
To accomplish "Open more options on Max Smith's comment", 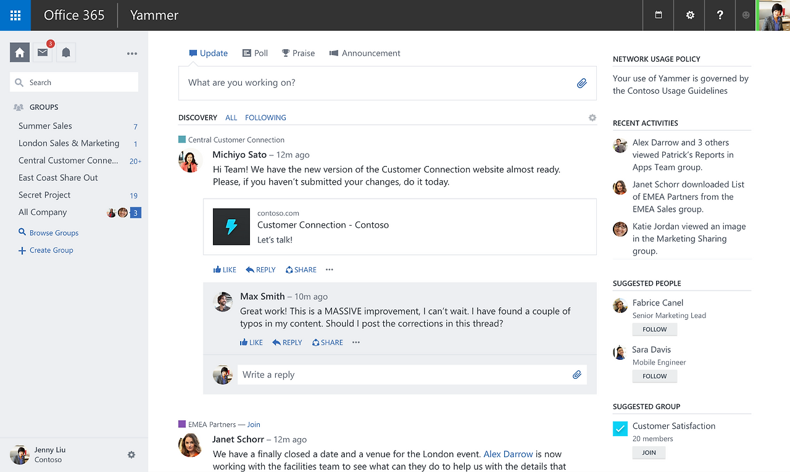I will tap(355, 342).
